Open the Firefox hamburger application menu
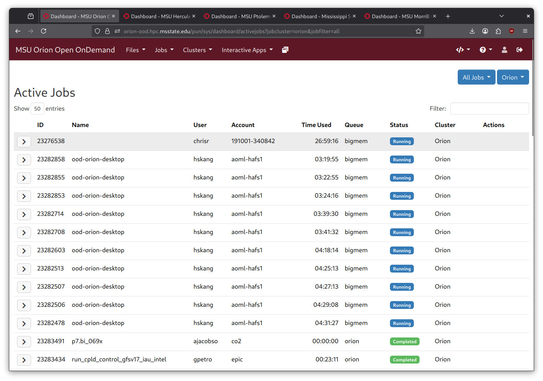 [525, 31]
